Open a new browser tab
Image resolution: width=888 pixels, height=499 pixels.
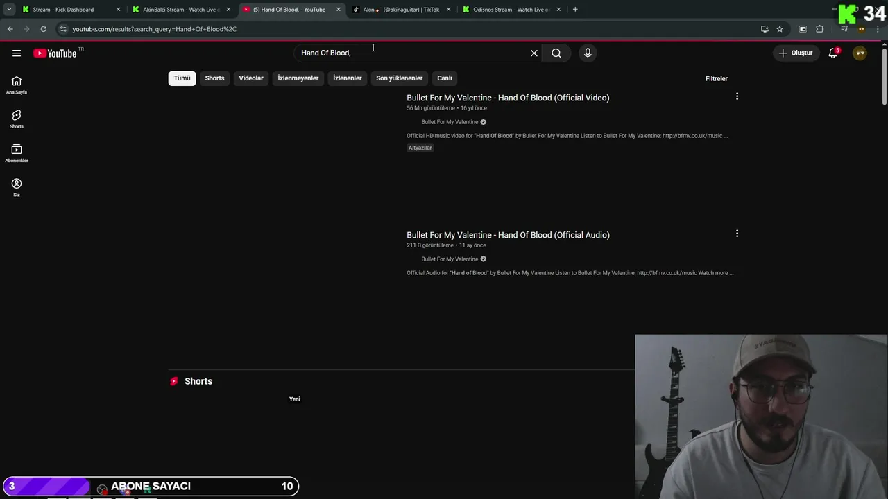(575, 10)
